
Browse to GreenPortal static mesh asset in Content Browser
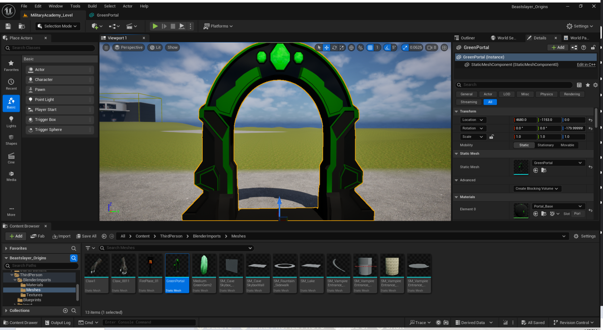tap(544, 170)
